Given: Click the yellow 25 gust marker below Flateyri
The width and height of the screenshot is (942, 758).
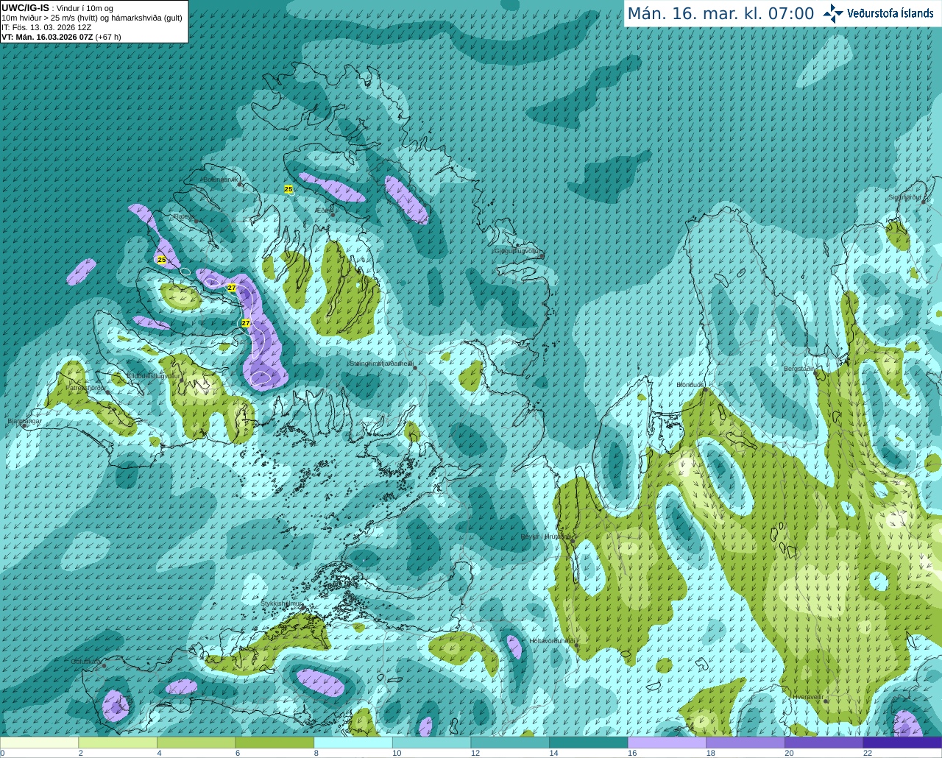Looking at the screenshot, I should (x=162, y=260).
